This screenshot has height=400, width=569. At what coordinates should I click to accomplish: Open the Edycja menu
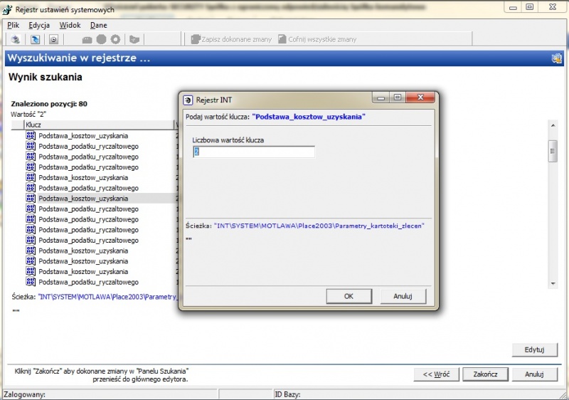click(39, 25)
